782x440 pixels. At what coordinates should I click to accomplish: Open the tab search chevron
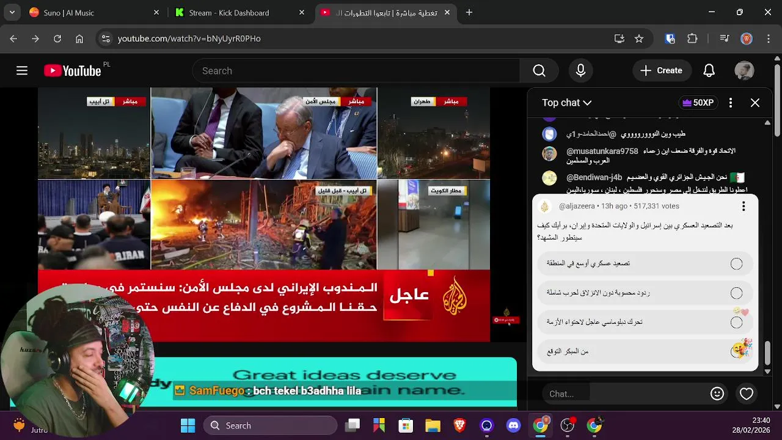tap(12, 12)
